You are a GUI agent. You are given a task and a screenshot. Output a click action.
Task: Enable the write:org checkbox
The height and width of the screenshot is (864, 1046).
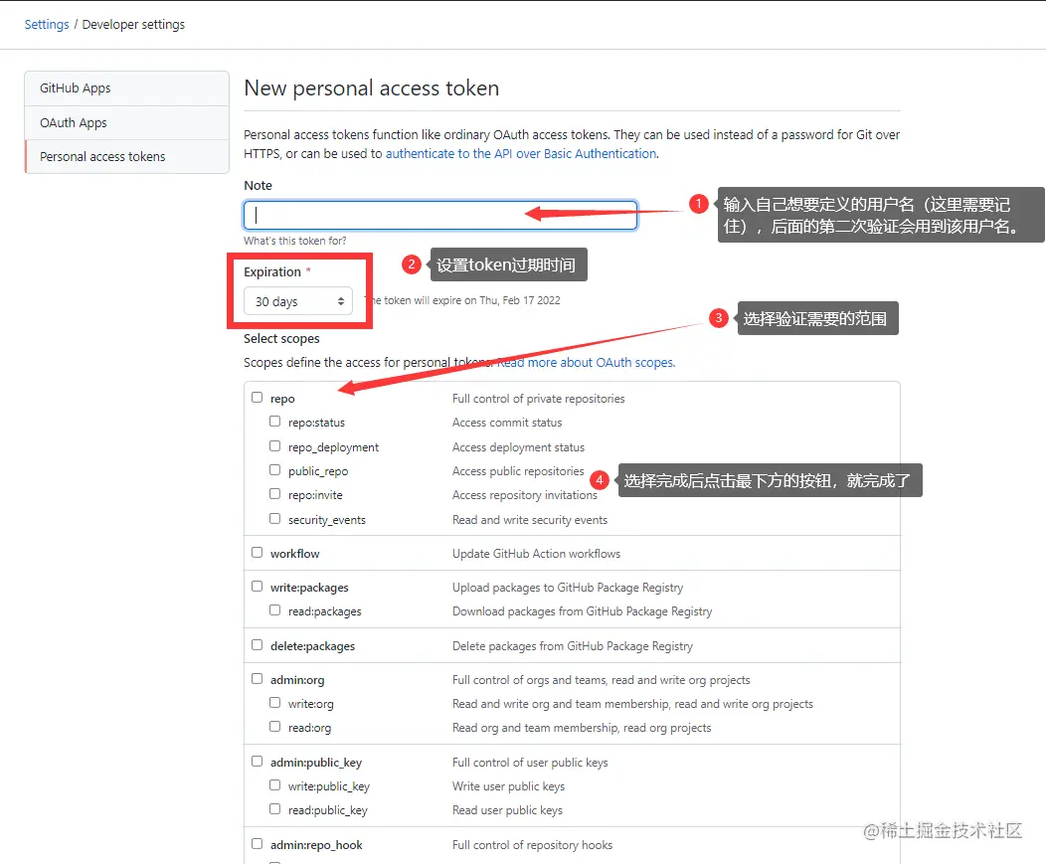[x=274, y=703]
